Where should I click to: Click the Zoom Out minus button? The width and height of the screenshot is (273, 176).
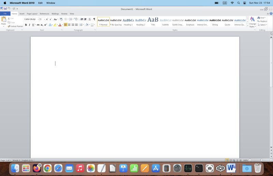pyautogui.click(x=250, y=160)
